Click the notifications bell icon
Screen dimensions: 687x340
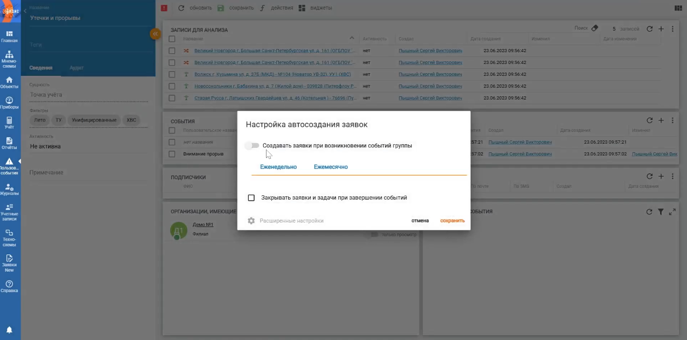[x=9, y=330]
